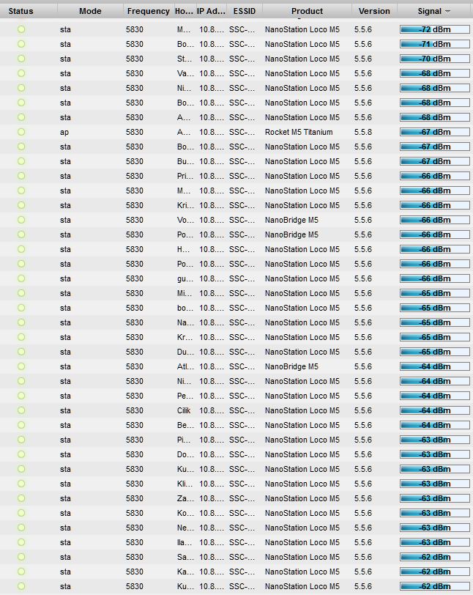Click the -70 dBm signal bar
Screen dimensions: 473x595
pyautogui.click(x=435, y=59)
